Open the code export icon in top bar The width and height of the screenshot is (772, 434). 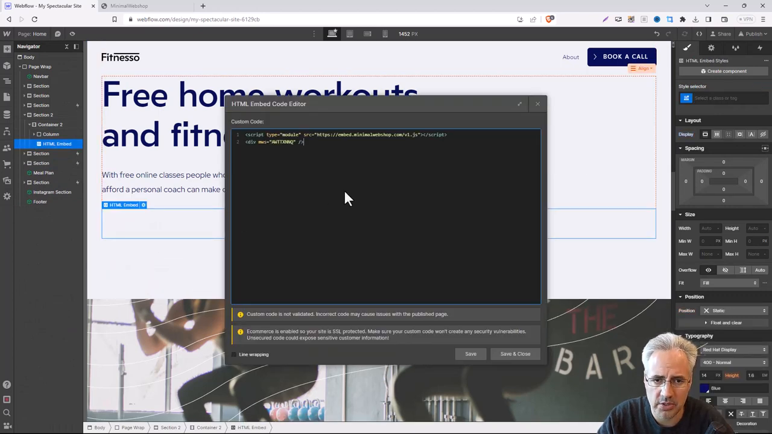click(x=699, y=34)
